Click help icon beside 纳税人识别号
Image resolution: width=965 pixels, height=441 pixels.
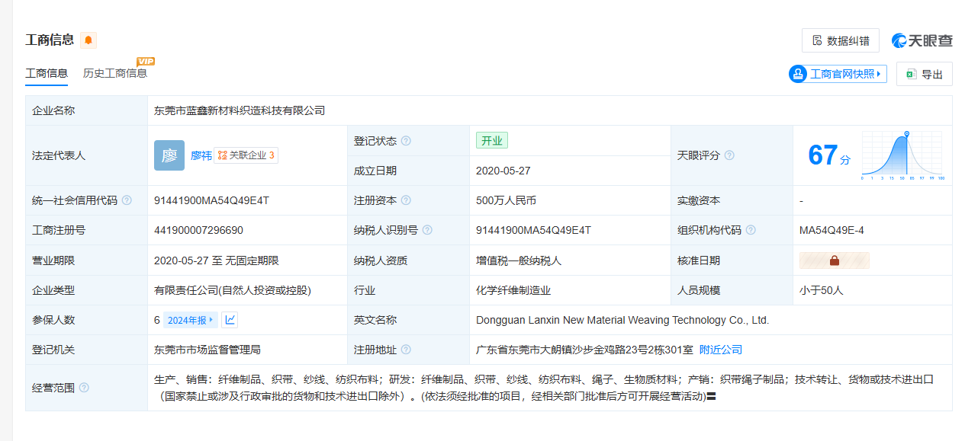point(427,230)
